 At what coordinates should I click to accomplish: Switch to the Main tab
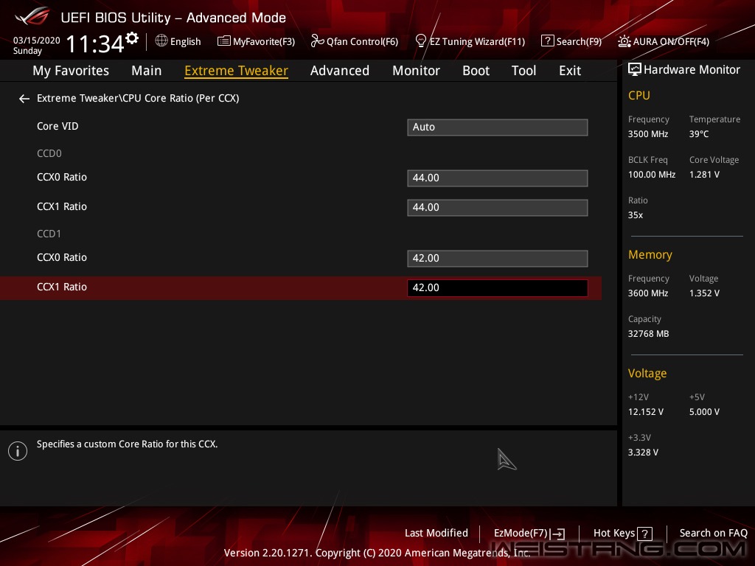[147, 71]
